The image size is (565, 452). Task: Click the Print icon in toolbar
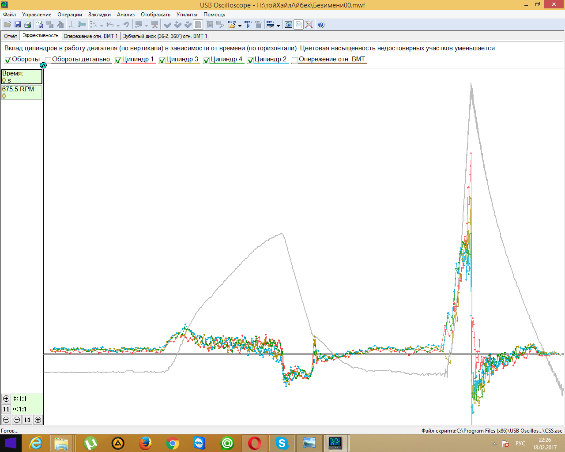click(x=27, y=25)
